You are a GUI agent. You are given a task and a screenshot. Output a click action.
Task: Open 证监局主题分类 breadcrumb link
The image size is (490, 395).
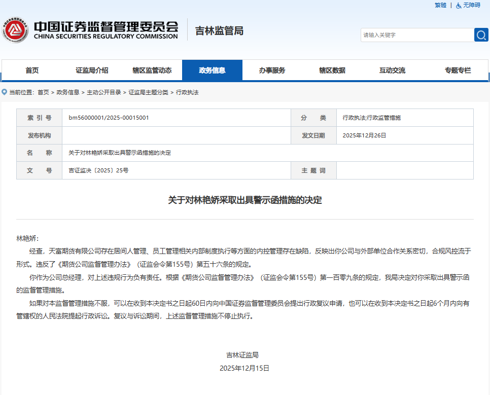[148, 92]
